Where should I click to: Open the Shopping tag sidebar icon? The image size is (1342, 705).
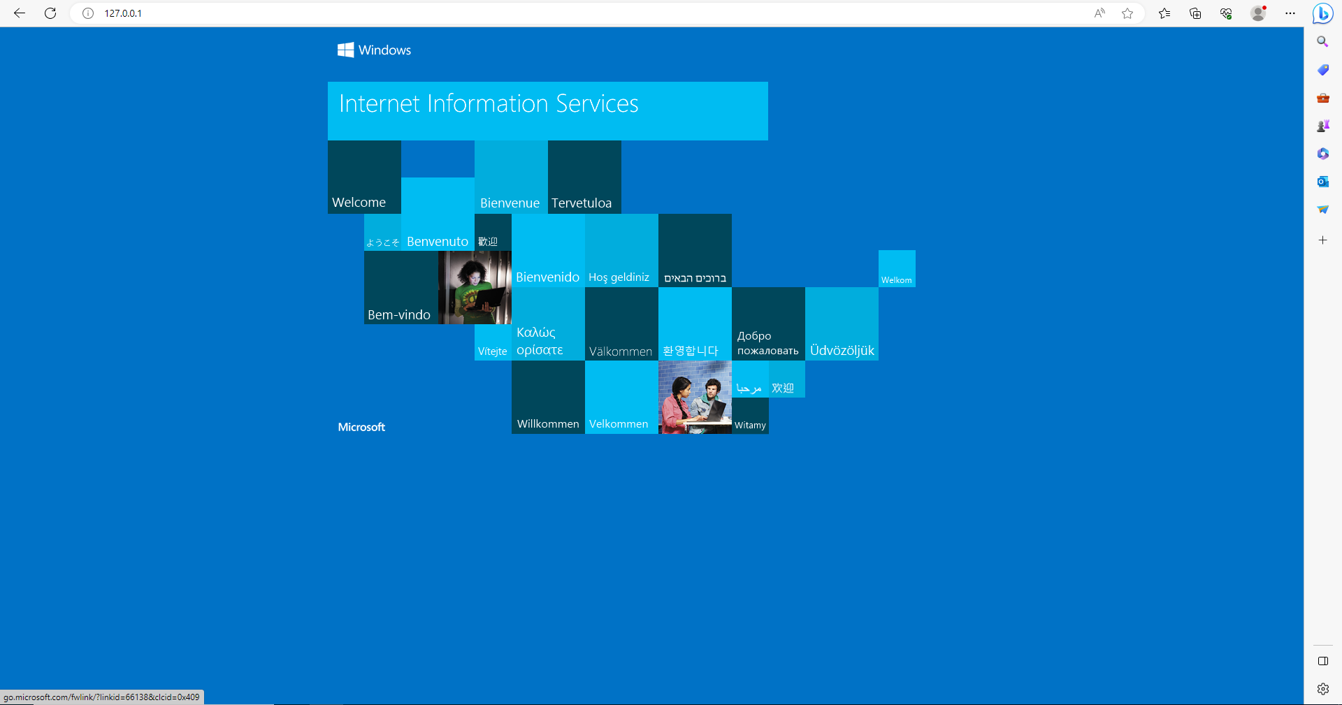click(1322, 70)
